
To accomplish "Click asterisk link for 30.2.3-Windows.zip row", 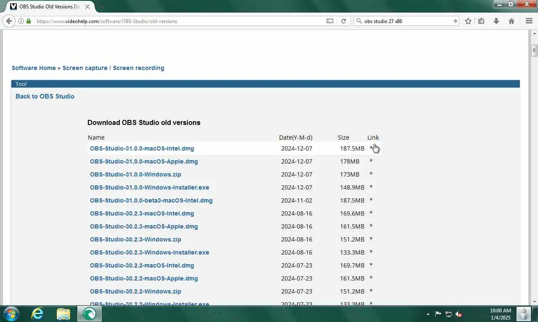I will tap(371, 240).
